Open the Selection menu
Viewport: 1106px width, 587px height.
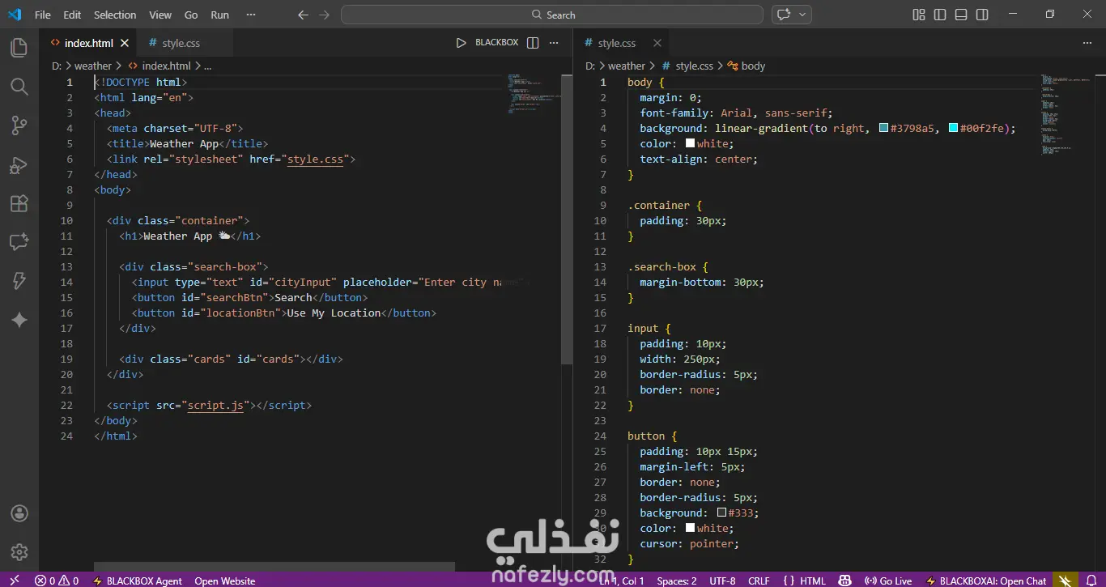(x=115, y=15)
